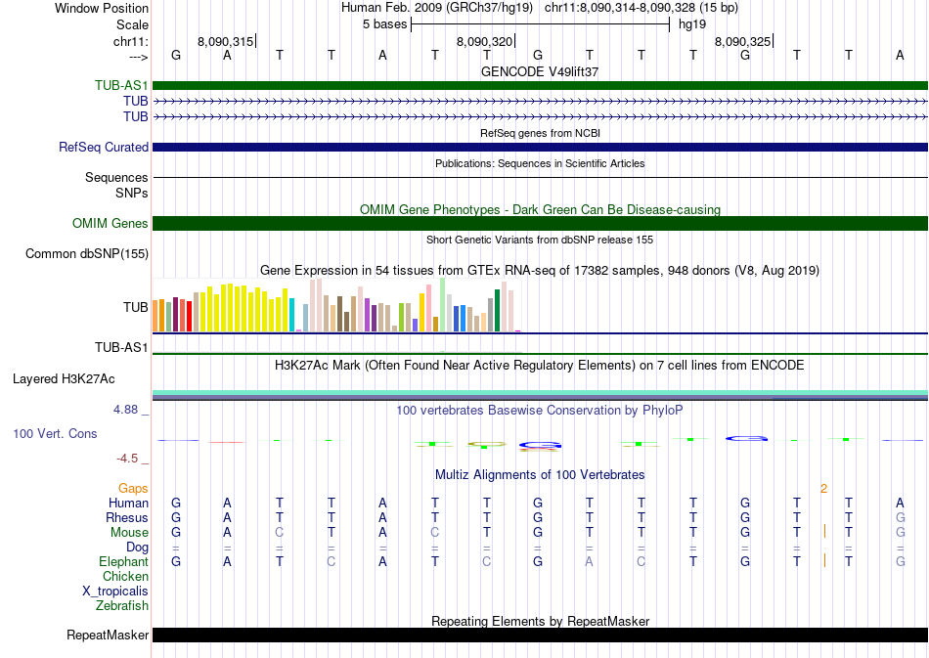Click the TUB label beside the expression chart
Screen dimensions: 929x658
(135, 307)
